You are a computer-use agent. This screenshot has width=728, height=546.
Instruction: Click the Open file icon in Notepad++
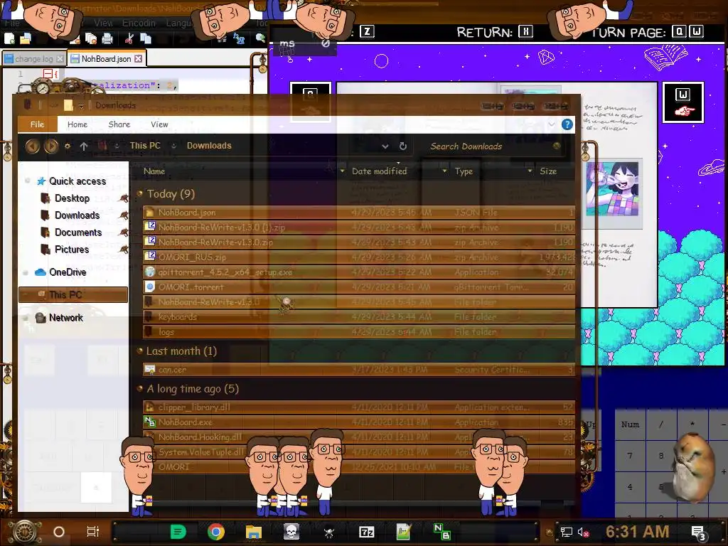[x=25, y=38]
